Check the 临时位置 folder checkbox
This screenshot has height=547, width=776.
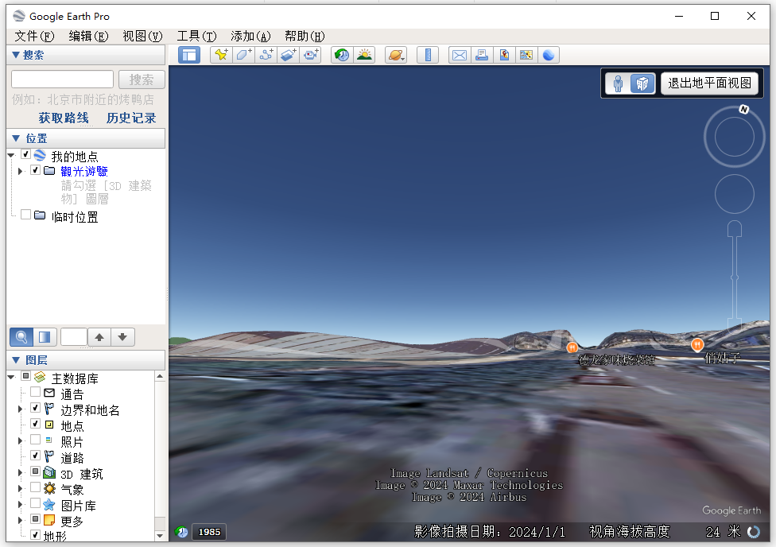tap(26, 215)
